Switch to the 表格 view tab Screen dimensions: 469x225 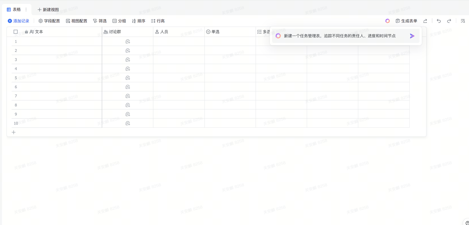tap(14, 10)
